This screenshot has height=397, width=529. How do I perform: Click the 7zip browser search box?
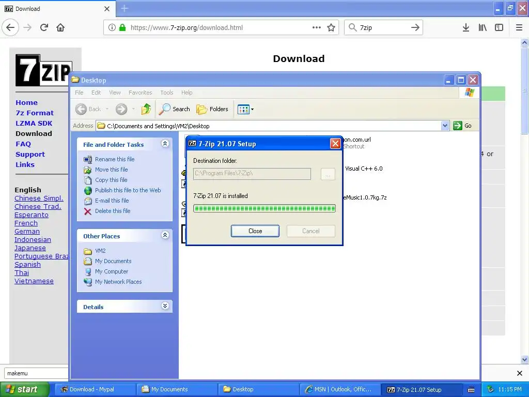383,27
